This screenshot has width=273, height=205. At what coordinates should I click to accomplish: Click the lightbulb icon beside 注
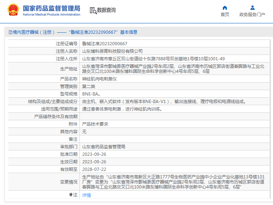[x=70, y=195]
